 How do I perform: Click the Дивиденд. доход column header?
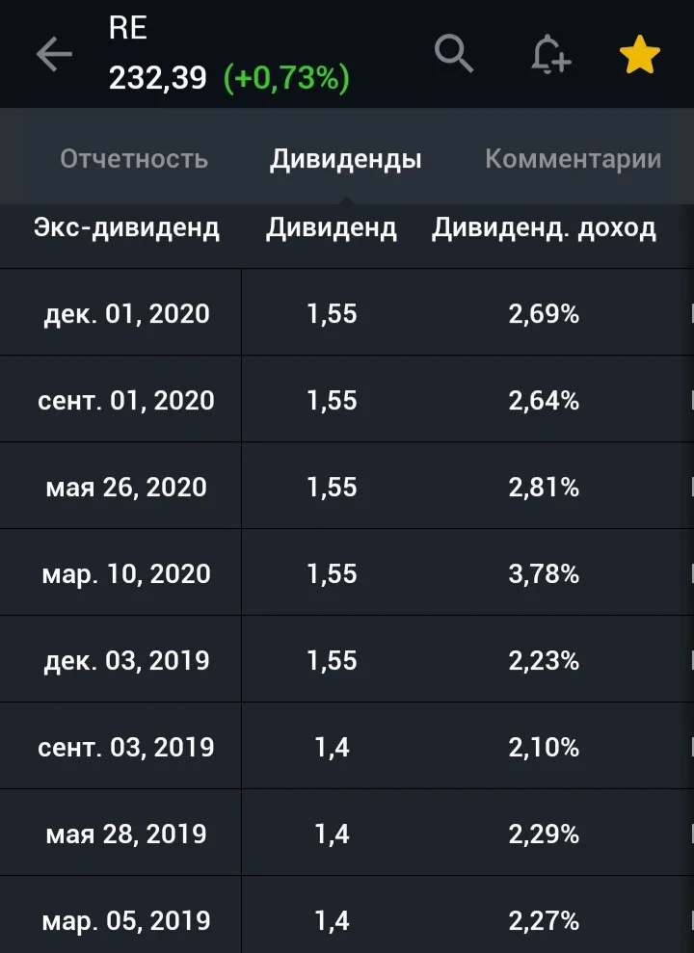pos(544,228)
